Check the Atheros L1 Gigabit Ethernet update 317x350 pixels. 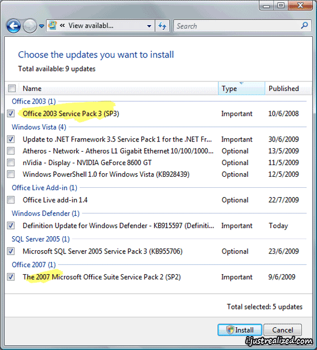(x=11, y=151)
